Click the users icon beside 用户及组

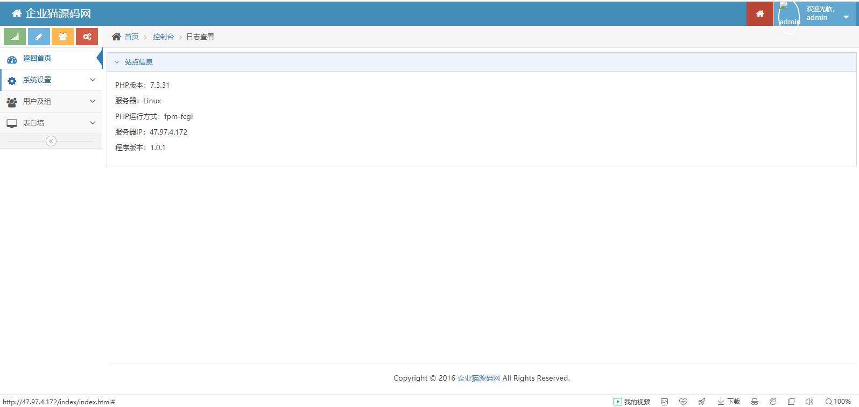12,102
